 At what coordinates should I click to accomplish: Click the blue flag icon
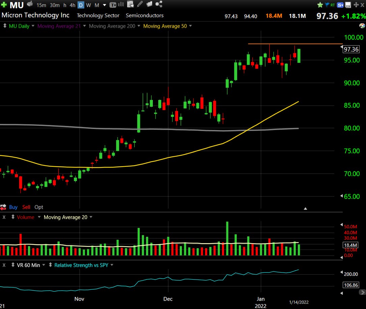tap(327, 4)
